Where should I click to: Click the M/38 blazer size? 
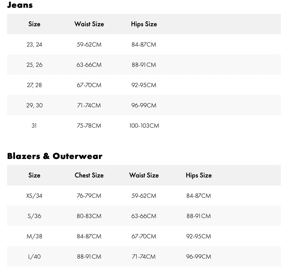[x=34, y=236]
